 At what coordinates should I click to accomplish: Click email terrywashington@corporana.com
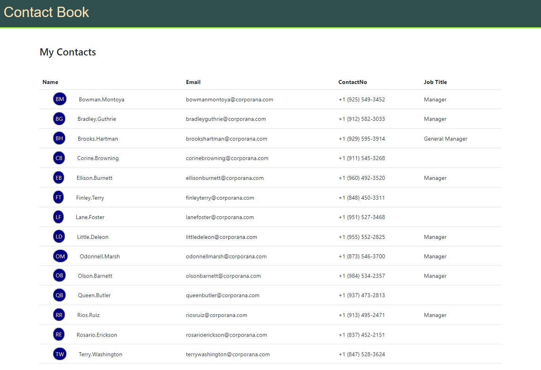click(x=228, y=354)
